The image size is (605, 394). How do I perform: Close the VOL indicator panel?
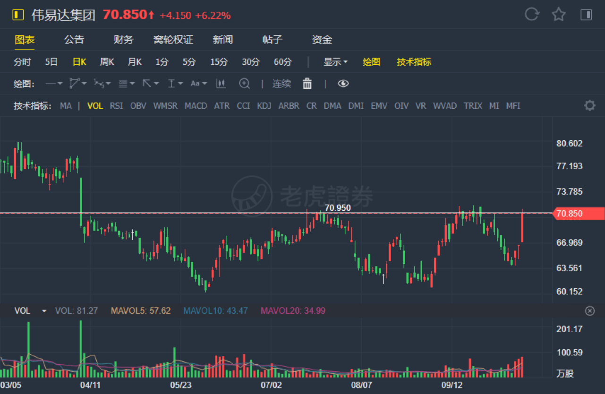589,311
